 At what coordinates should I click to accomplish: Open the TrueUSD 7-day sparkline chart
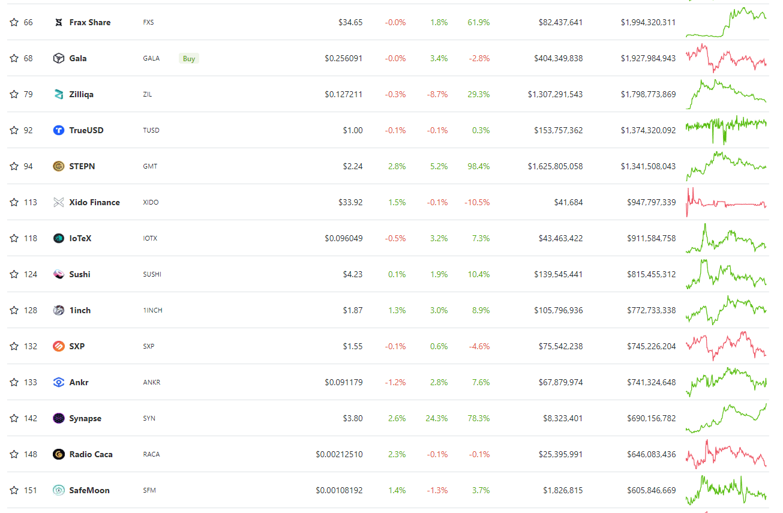pyautogui.click(x=726, y=130)
